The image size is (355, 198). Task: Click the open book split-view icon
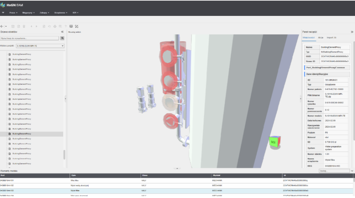tap(71, 26)
